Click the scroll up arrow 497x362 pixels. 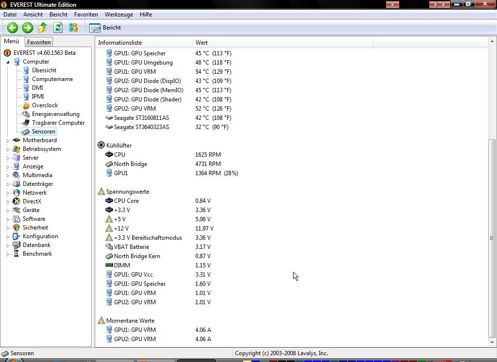[x=492, y=41]
